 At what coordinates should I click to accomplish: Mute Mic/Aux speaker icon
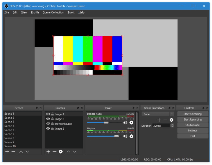125,136
